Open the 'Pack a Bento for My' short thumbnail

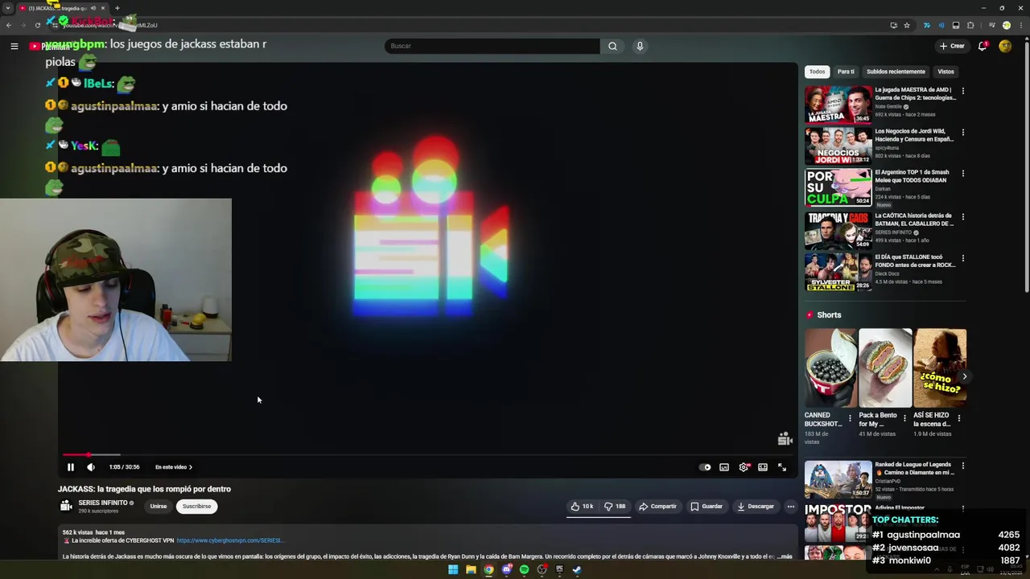pyautogui.click(x=885, y=368)
